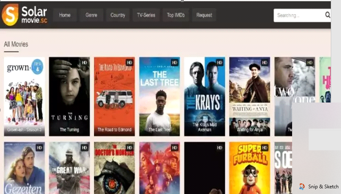The height and width of the screenshot is (194, 341).
Task: Click HD badge on The Great War poster
Action: [x=84, y=148]
